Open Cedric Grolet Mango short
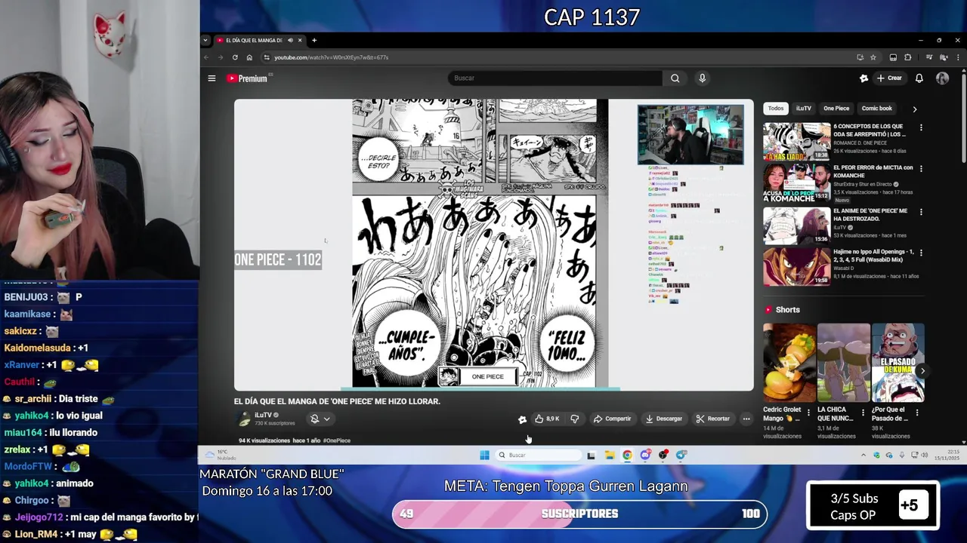967x543 pixels. (789, 363)
